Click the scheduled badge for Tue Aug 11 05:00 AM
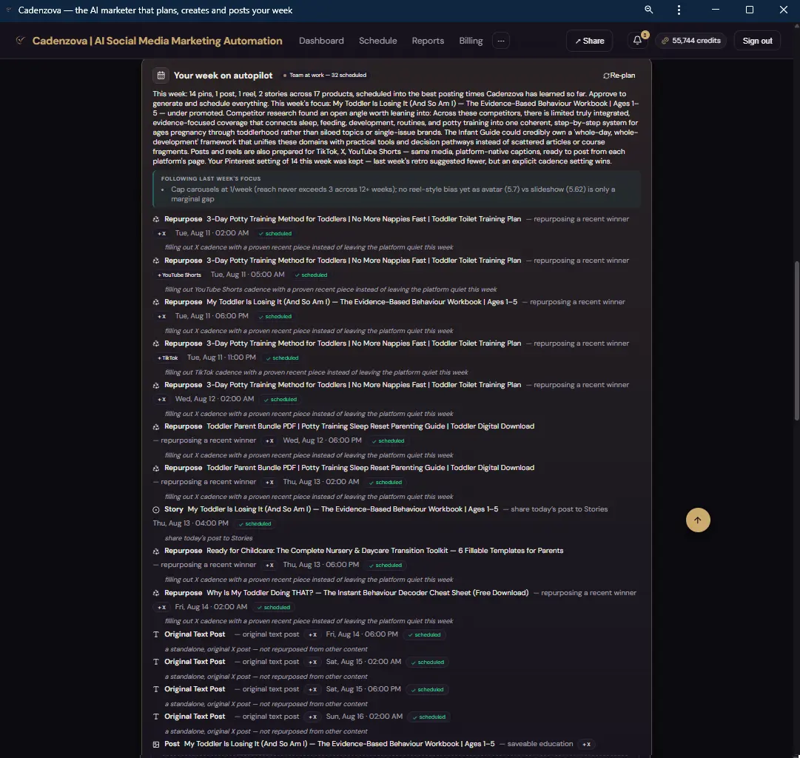Screen dimensions: 800x758 click(311, 275)
